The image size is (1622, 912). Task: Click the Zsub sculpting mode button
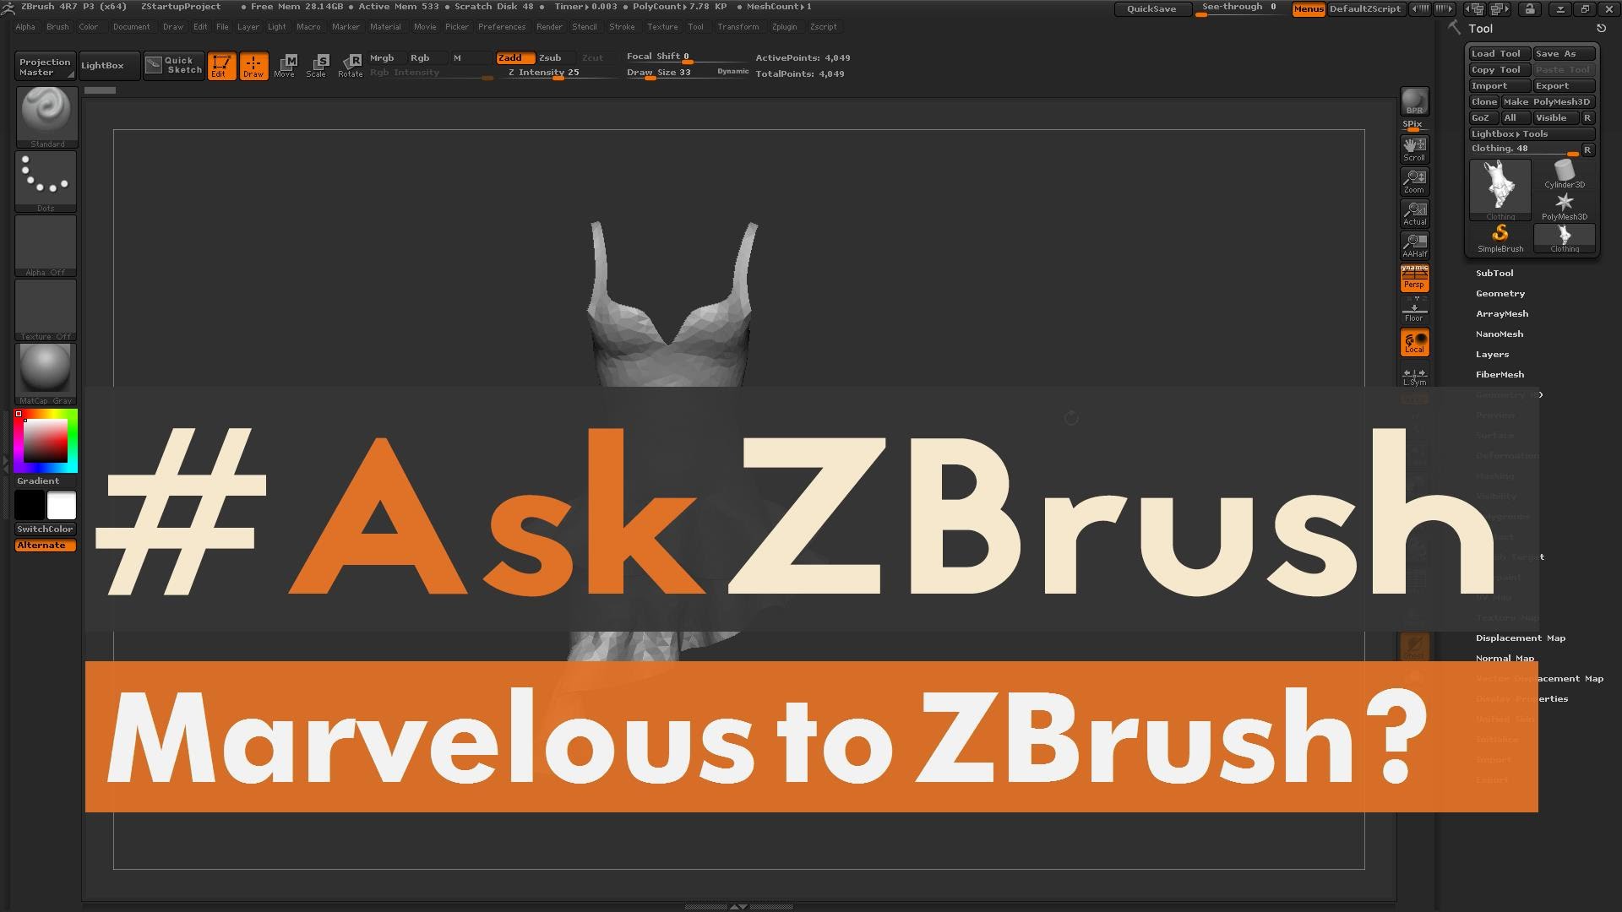(549, 57)
